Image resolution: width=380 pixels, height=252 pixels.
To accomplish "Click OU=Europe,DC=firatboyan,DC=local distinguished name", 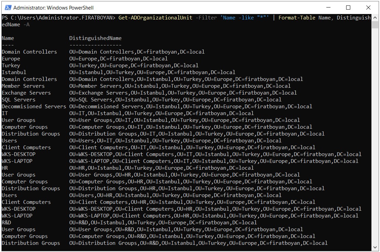I will [x=118, y=59].
